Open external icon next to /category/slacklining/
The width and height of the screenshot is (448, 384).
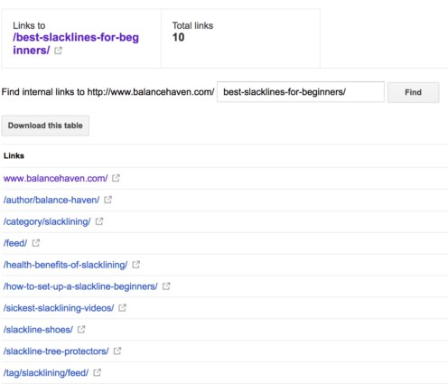click(99, 221)
